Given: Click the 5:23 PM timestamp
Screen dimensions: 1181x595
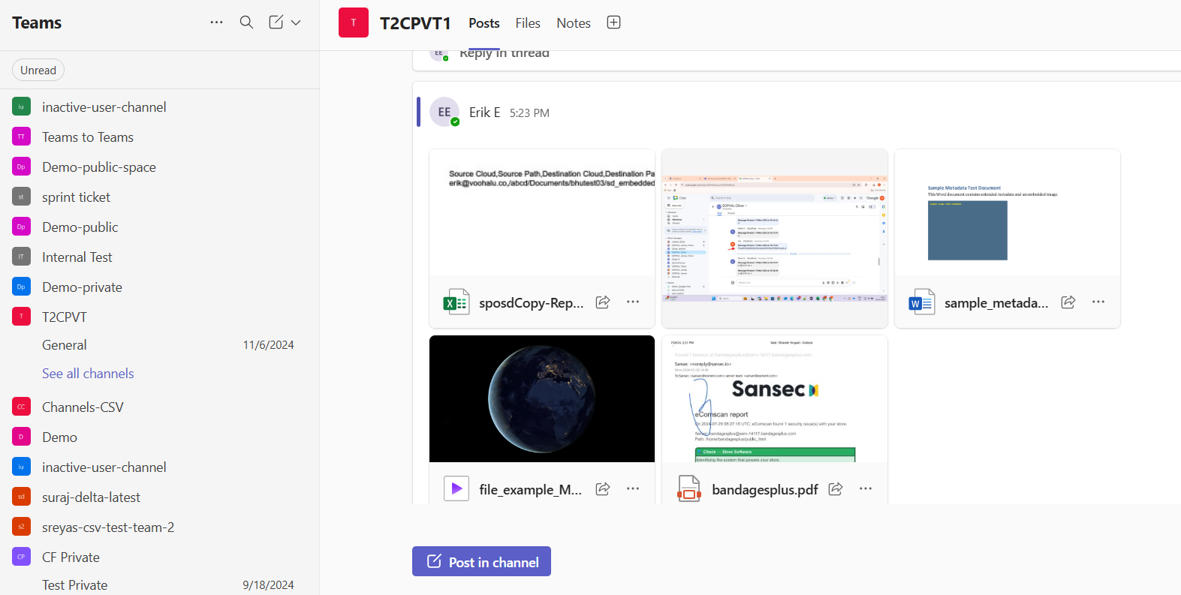Looking at the screenshot, I should 529,113.
